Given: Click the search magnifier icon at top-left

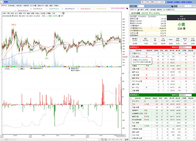Looking at the screenshot, I should (x=1, y=2).
